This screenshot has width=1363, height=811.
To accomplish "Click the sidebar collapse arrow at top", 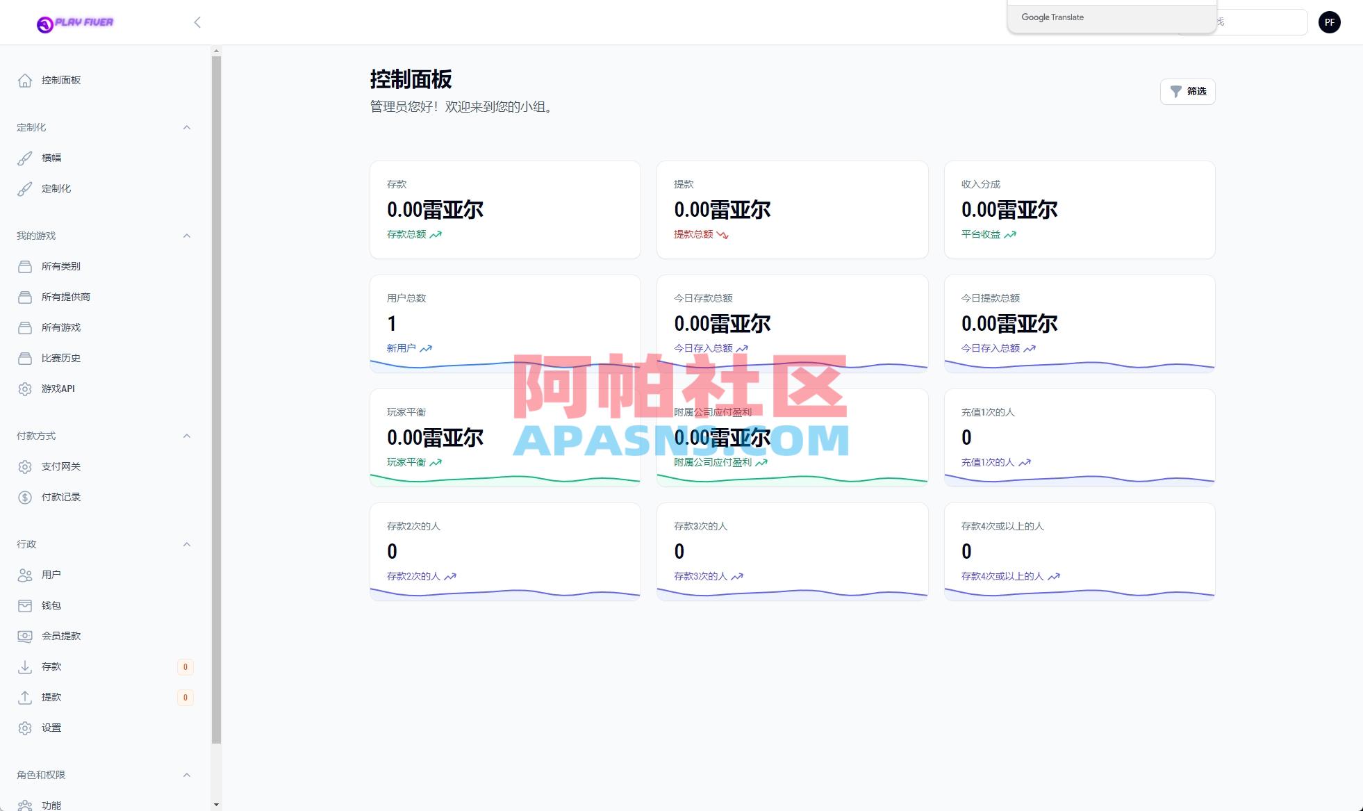I will [x=197, y=22].
